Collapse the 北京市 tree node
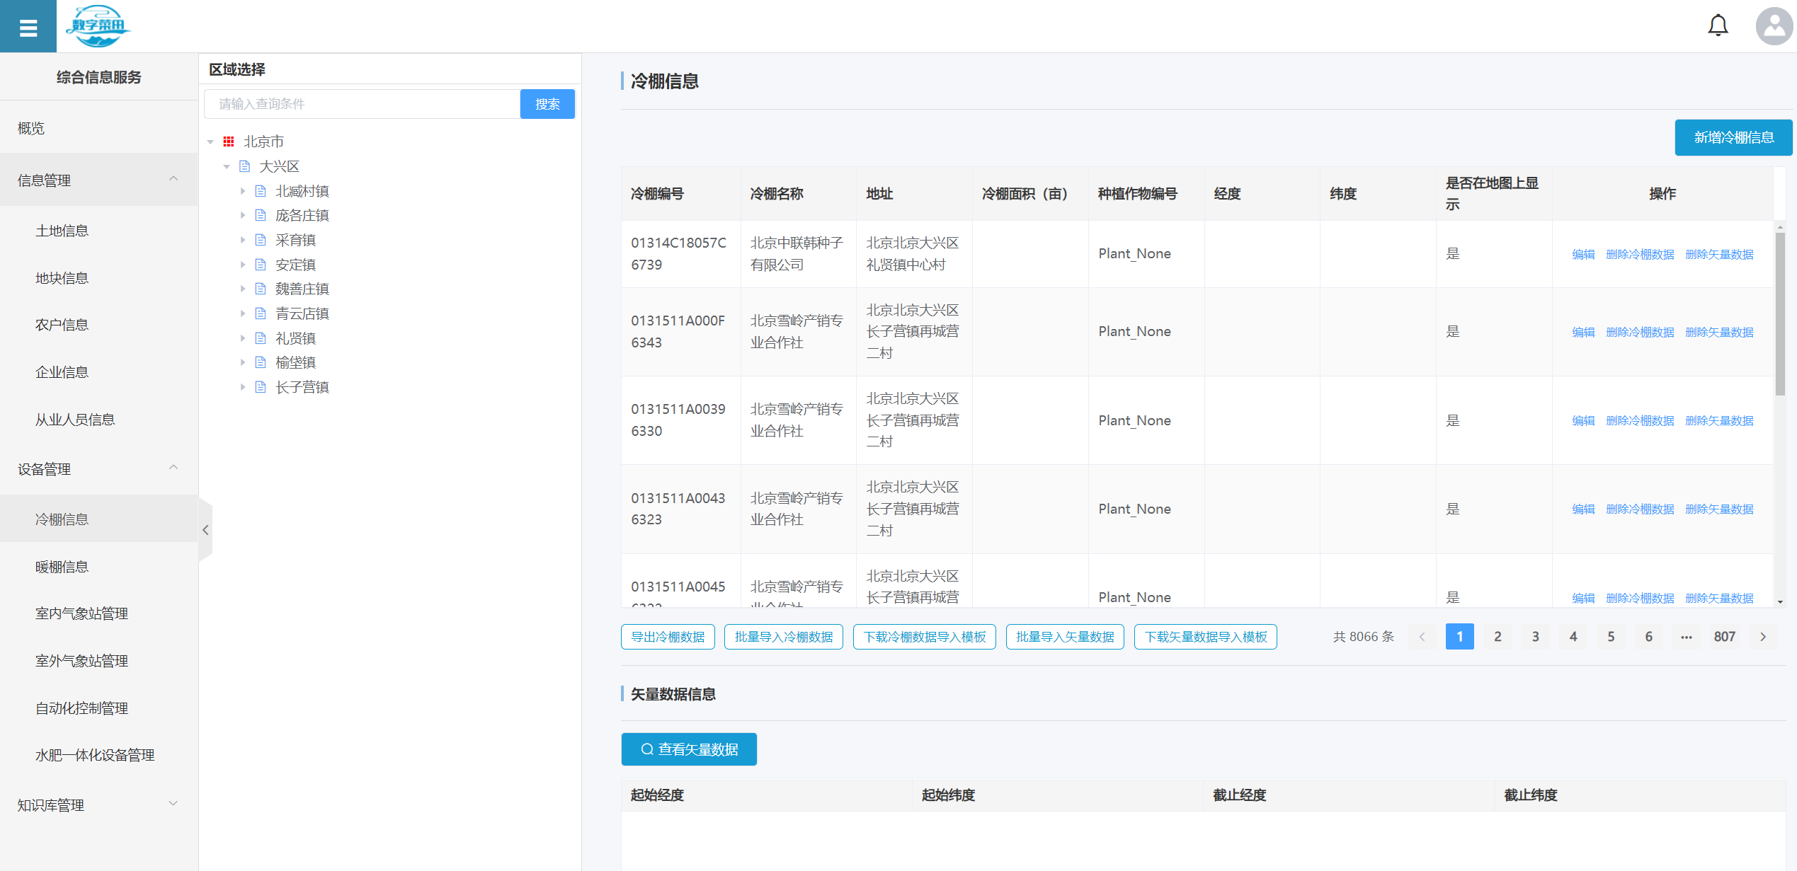The height and width of the screenshot is (871, 1797). point(210,142)
